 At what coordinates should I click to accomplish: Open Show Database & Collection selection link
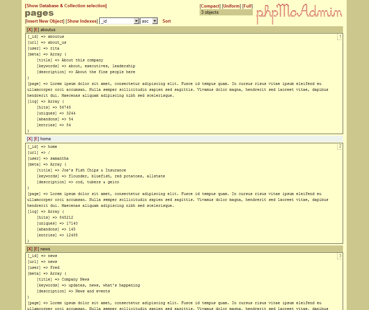tap(66, 6)
